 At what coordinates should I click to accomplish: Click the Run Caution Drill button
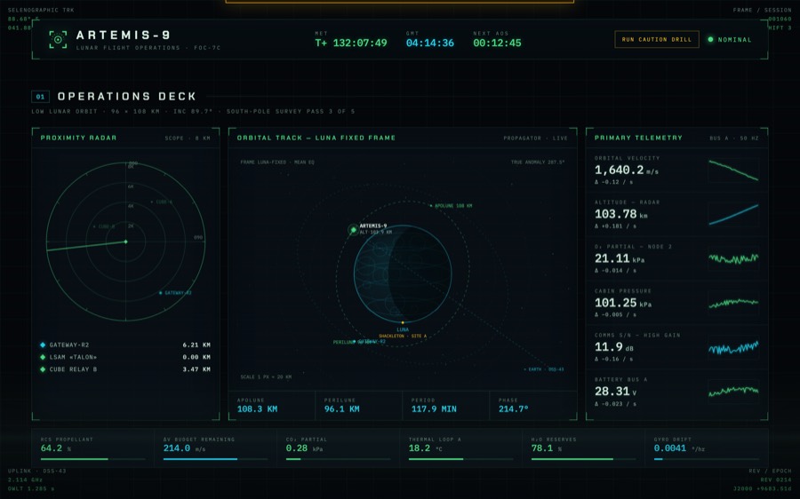(657, 39)
